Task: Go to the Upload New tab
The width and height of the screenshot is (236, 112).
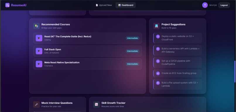Action: (104, 5)
